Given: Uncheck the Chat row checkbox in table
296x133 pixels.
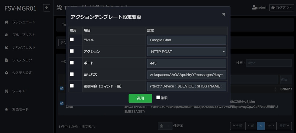Looking at the screenshot, I should [x=62, y=103].
